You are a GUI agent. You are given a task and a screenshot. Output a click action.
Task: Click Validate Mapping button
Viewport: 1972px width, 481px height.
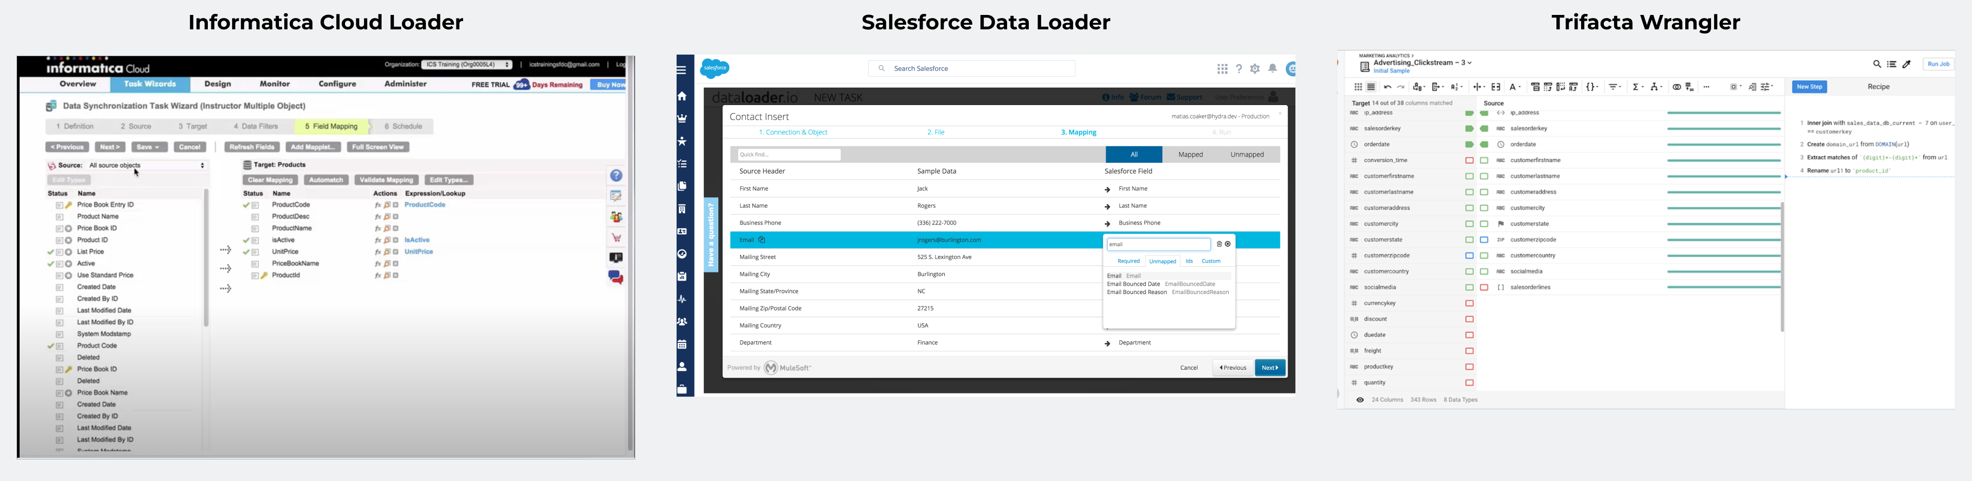pyautogui.click(x=387, y=180)
